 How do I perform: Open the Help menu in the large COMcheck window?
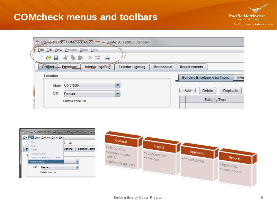[x=95, y=50]
